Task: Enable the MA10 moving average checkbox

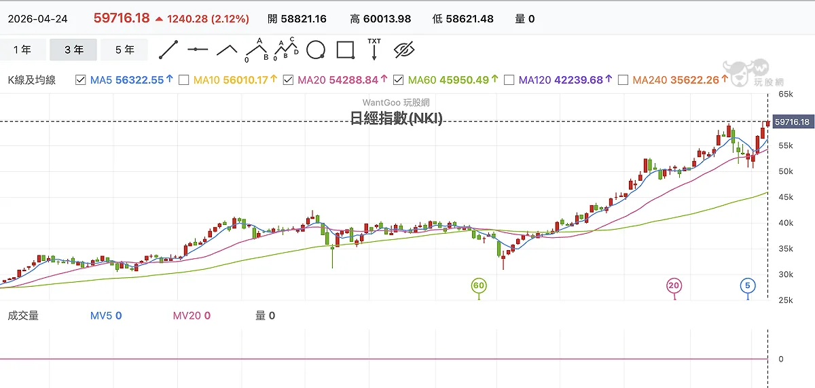Action: (x=183, y=80)
